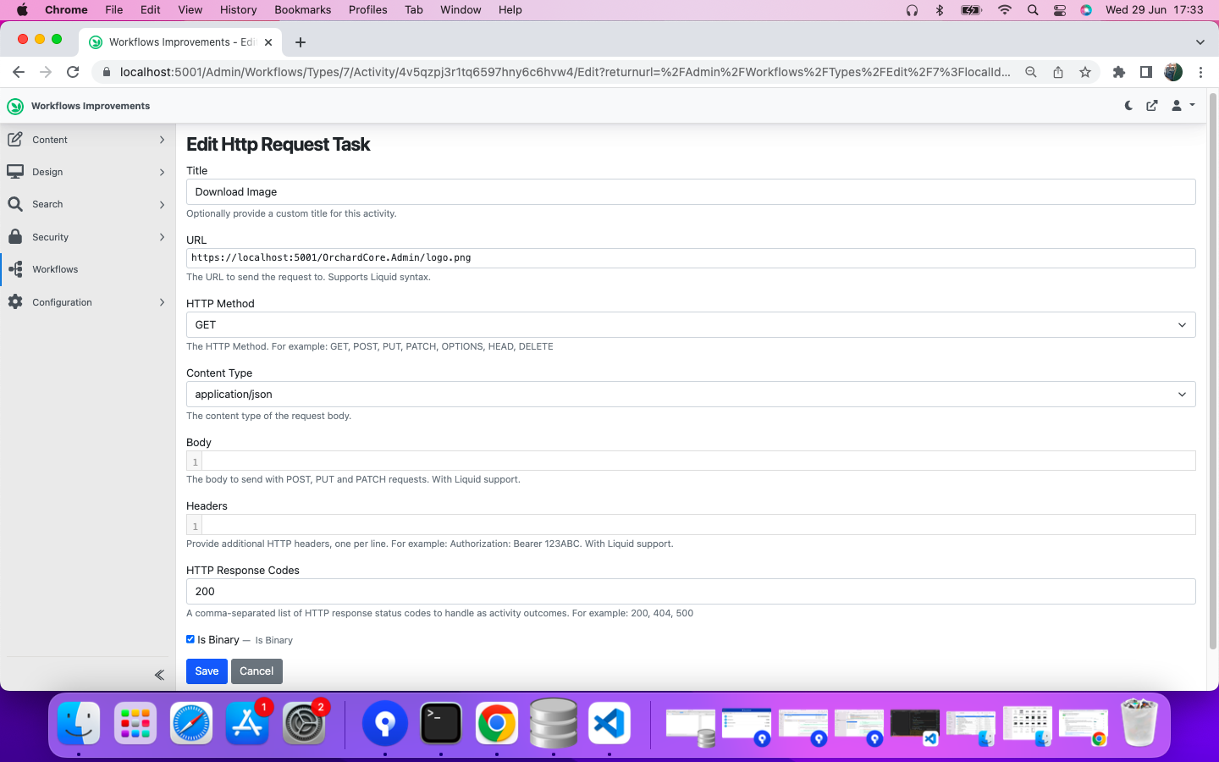
Task: Click Workflows Improvements site name link
Action: pyautogui.click(x=91, y=106)
